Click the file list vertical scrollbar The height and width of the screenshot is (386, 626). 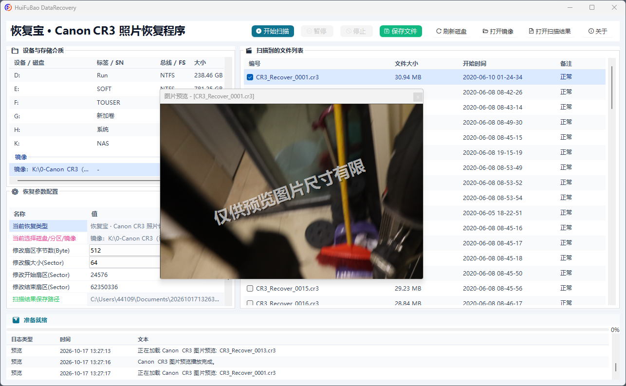point(612,88)
